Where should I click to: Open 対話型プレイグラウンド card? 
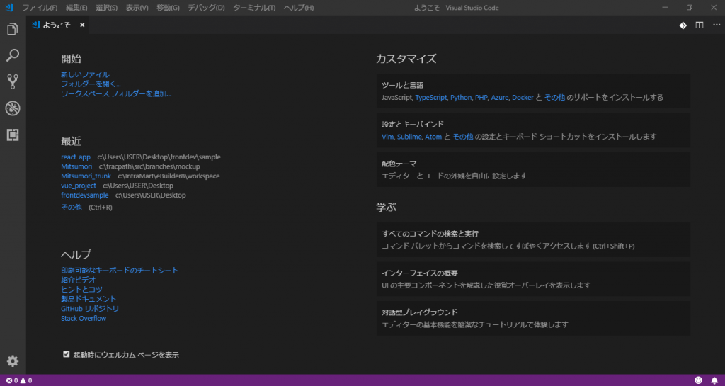[x=533, y=318]
